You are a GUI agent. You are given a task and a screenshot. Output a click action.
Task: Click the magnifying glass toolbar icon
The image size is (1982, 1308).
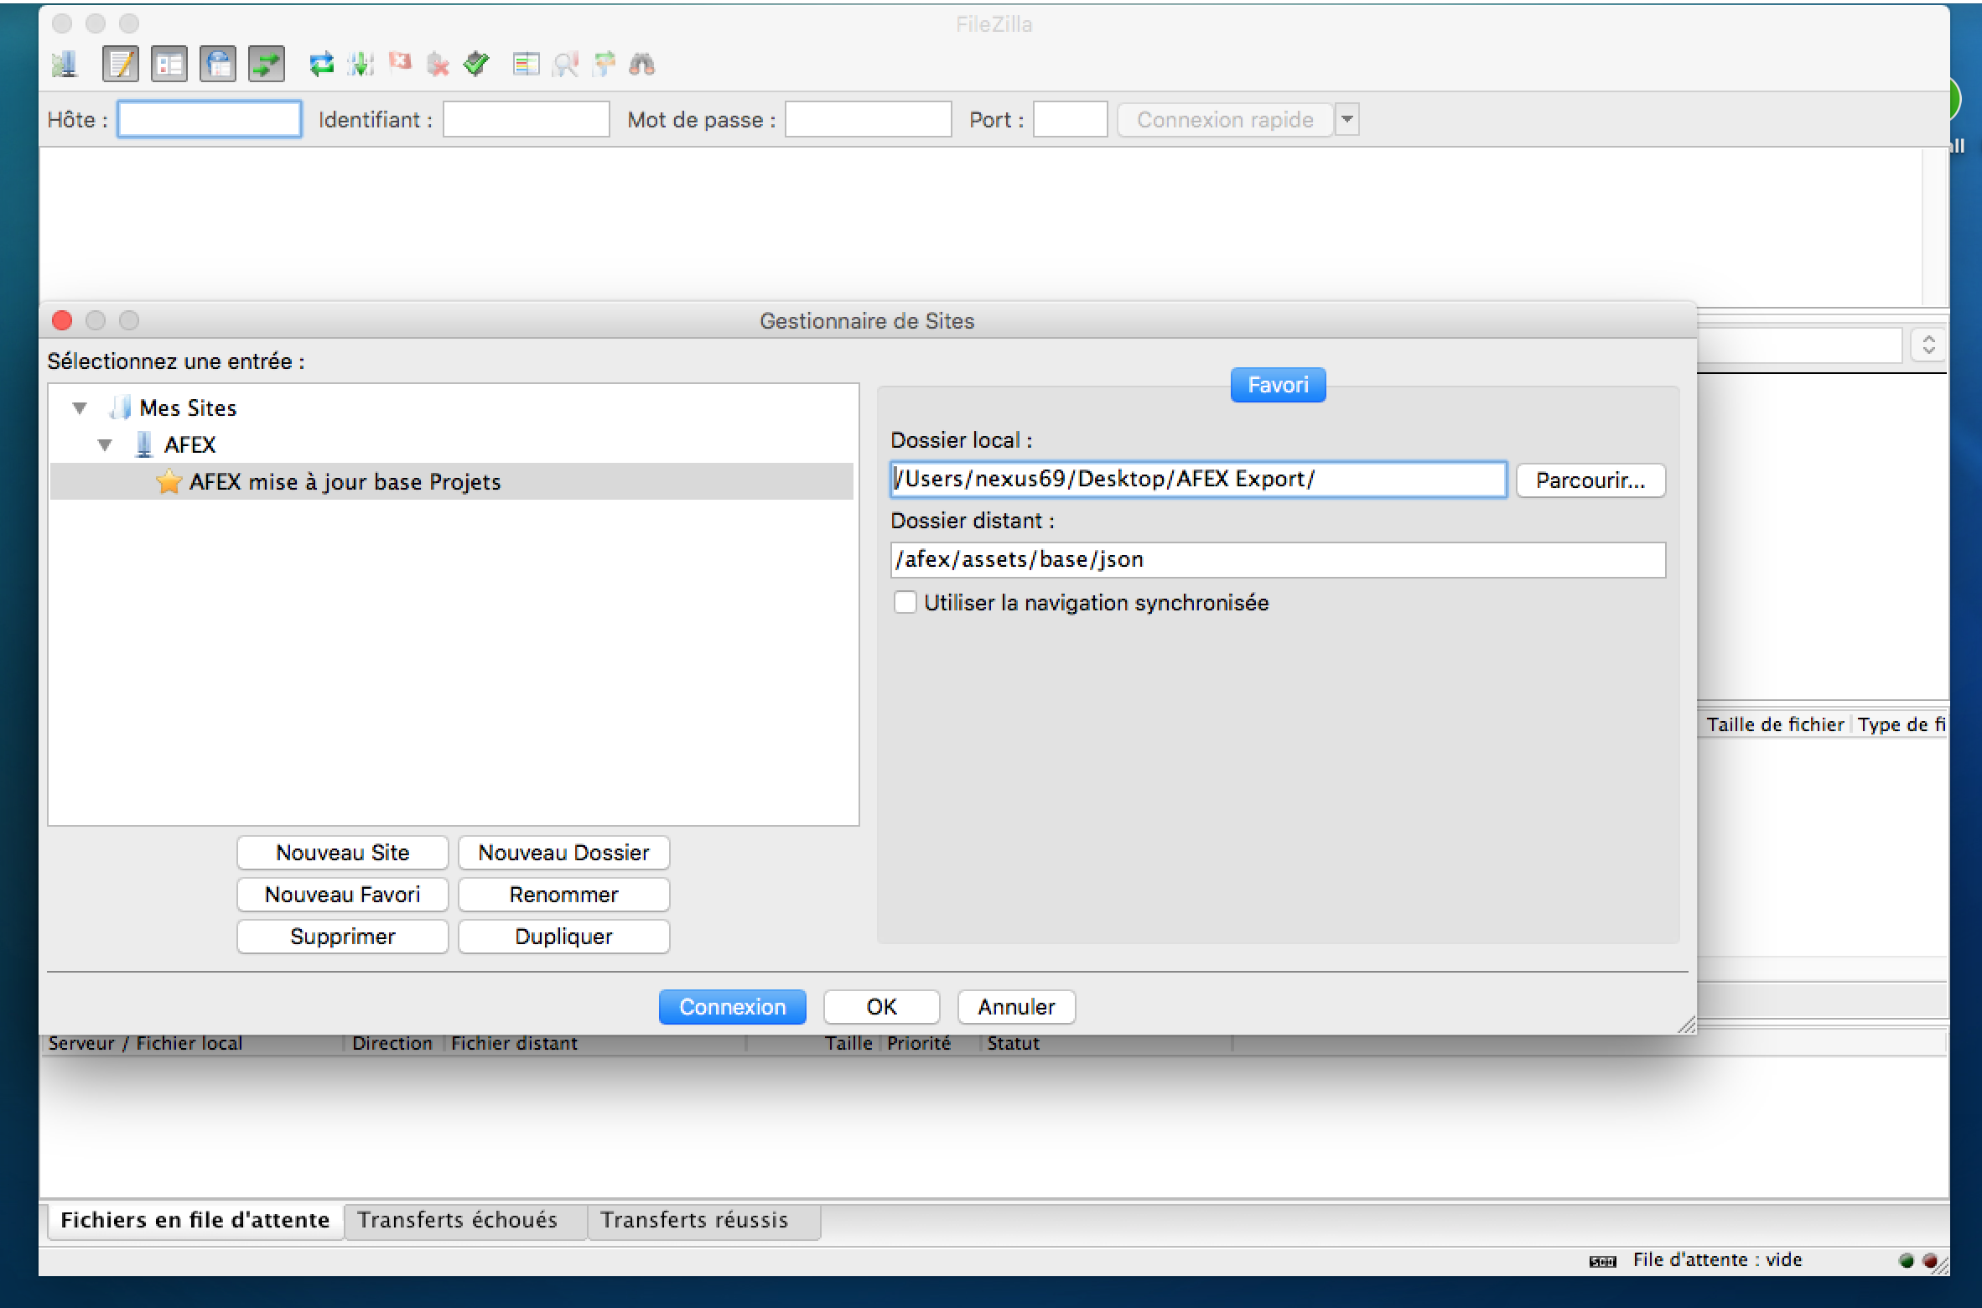(x=565, y=64)
